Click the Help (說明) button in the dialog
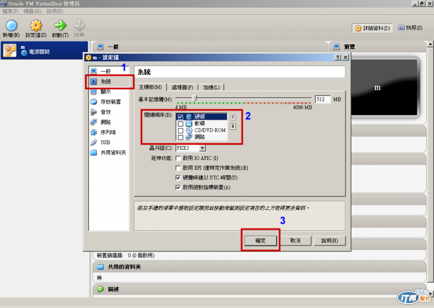Image resolution: width=434 pixels, height=308 pixels. tap(329, 240)
